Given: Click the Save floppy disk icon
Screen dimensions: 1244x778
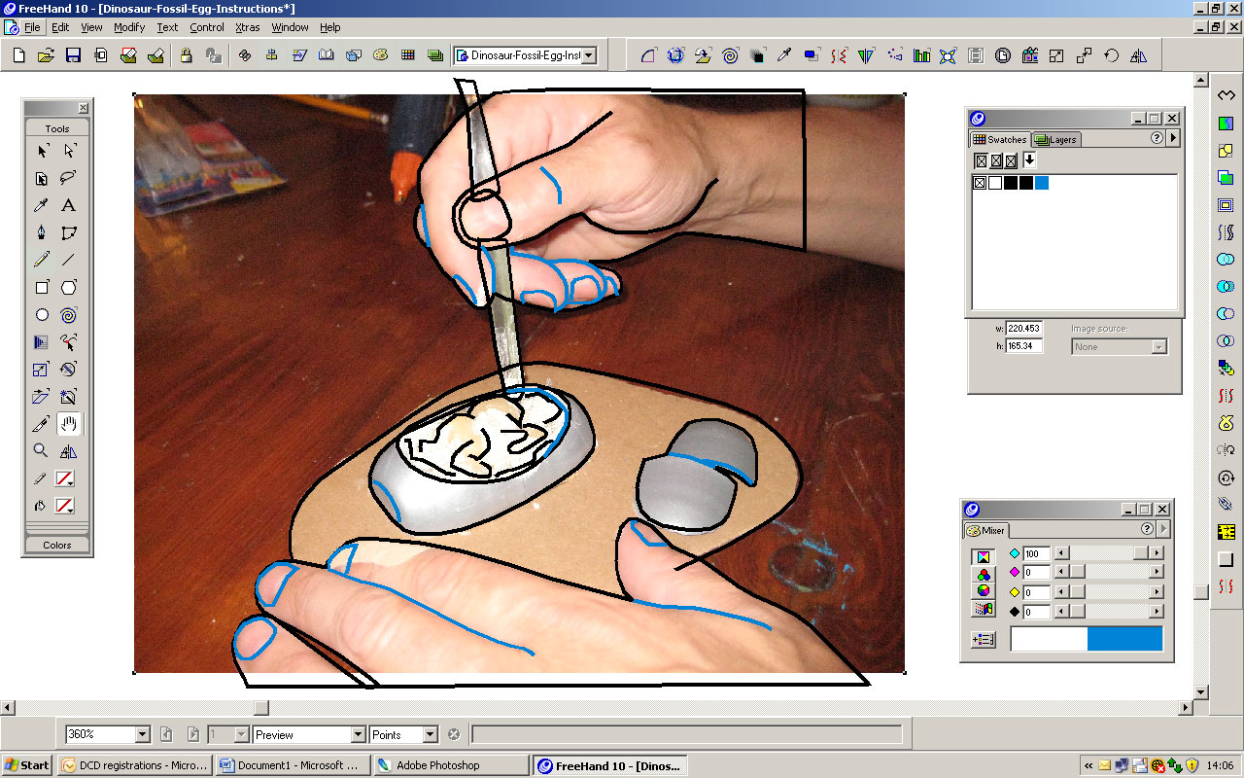Looking at the screenshot, I should [x=73, y=55].
